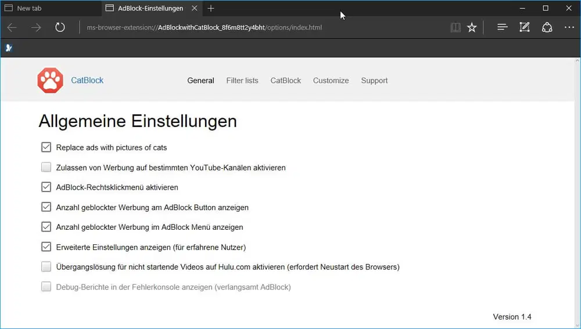The height and width of the screenshot is (329, 581).
Task: Close the AdBlock-Einstellungen tab
Action: [194, 8]
